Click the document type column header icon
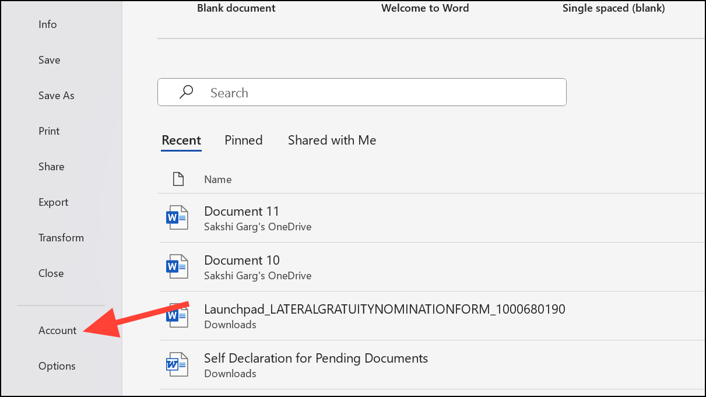The height and width of the screenshot is (397, 706). 178,178
